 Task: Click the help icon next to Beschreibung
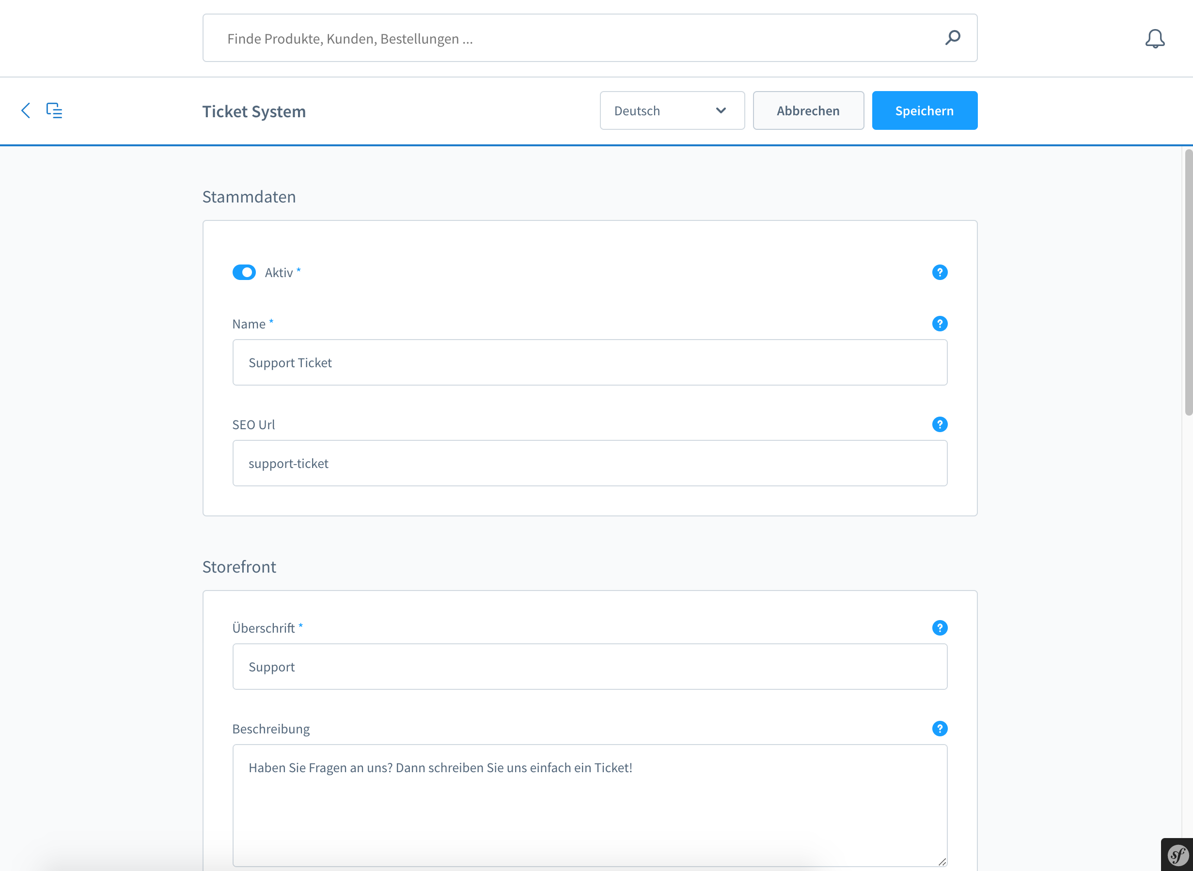click(939, 729)
